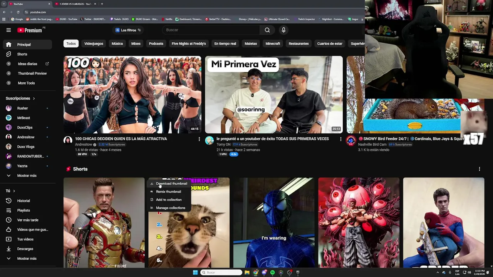Open Epic Games from the taskbar
This screenshot has width=493, height=277.
tap(298, 272)
